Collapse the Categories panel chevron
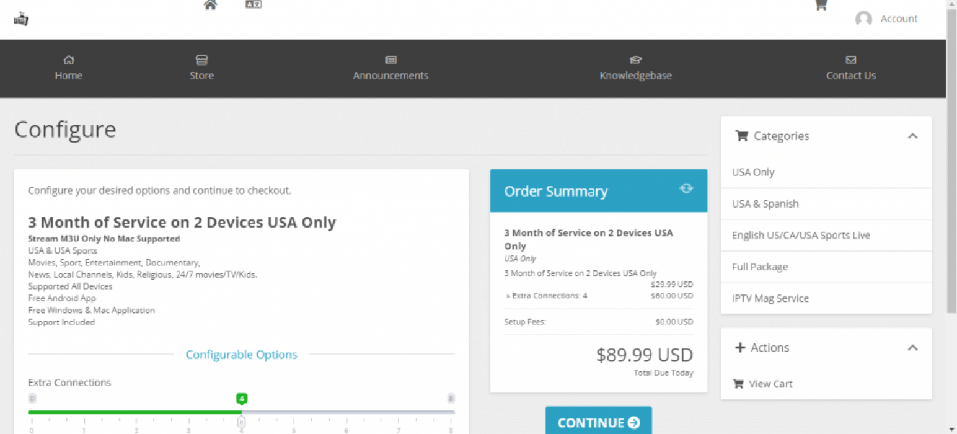Image resolution: width=957 pixels, height=434 pixels. pyautogui.click(x=912, y=136)
